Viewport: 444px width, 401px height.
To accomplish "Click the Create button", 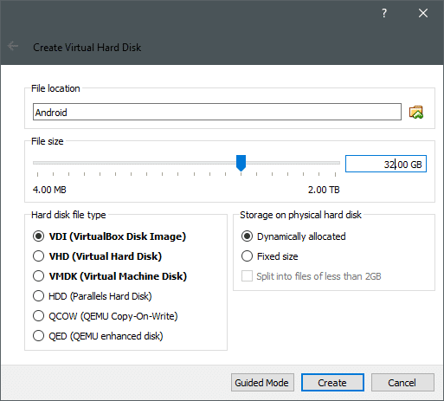I will 332,383.
